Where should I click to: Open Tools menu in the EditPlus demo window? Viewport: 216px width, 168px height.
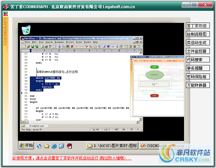pos(79,42)
